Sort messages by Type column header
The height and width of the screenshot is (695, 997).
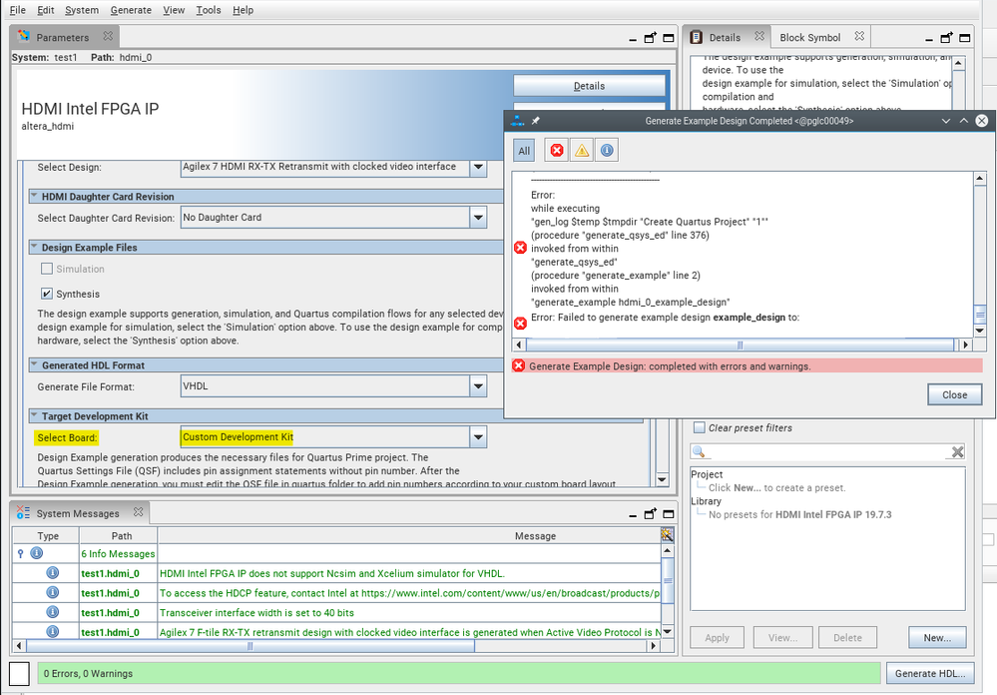coord(47,535)
